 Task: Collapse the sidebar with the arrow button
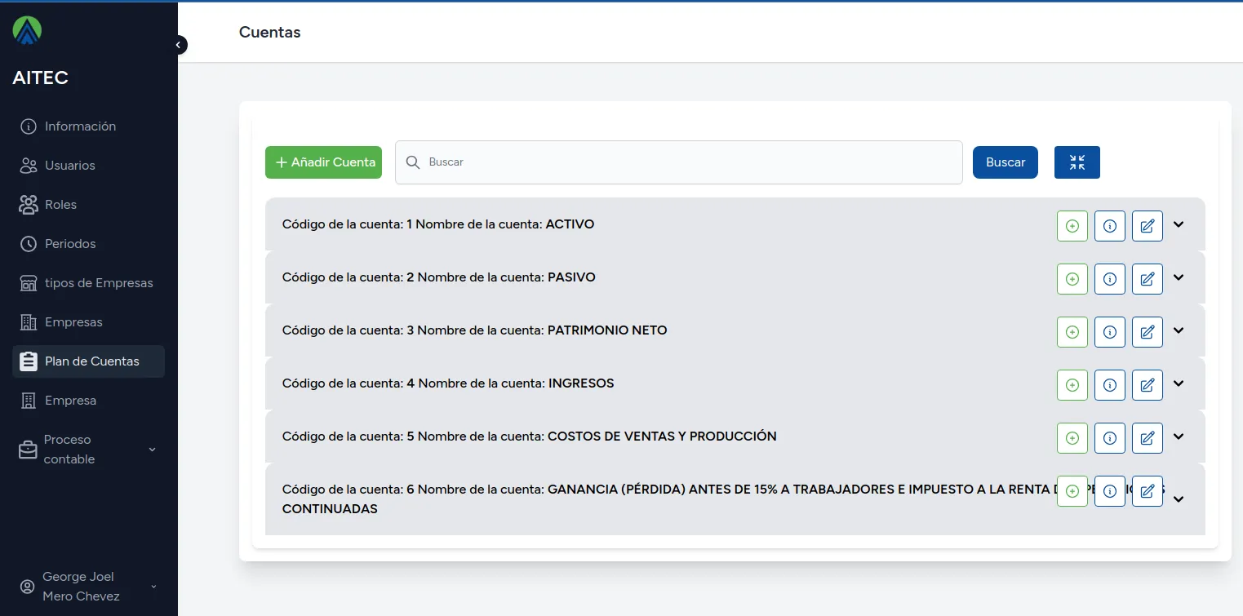tap(178, 45)
